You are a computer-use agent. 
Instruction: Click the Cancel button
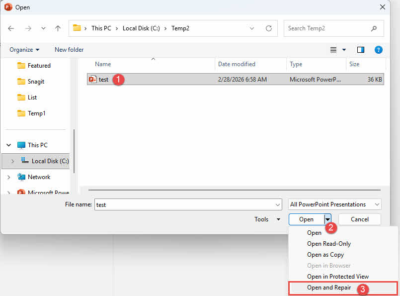pos(359,219)
